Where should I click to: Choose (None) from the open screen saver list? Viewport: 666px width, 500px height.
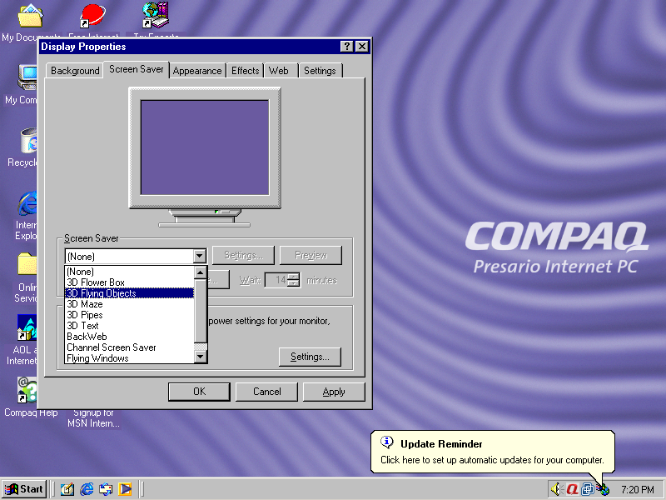[x=130, y=272]
